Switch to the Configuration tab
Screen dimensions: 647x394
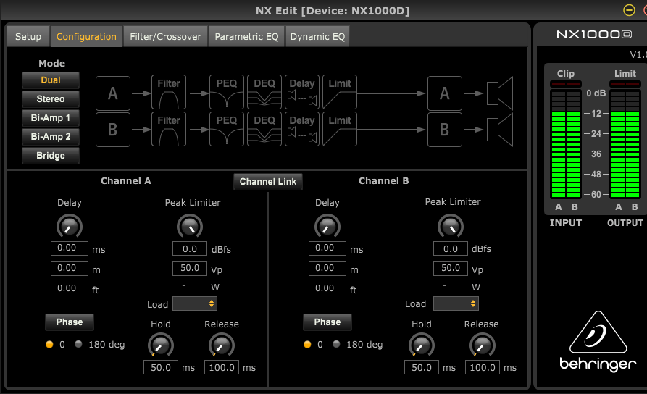pyautogui.click(x=86, y=36)
